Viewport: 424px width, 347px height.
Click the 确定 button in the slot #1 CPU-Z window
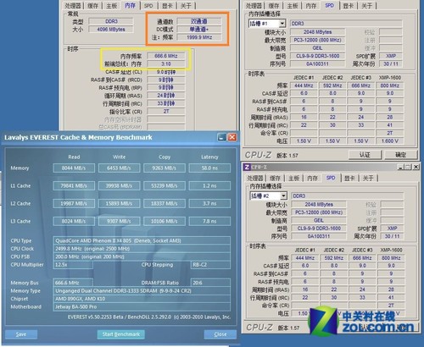click(x=400, y=155)
